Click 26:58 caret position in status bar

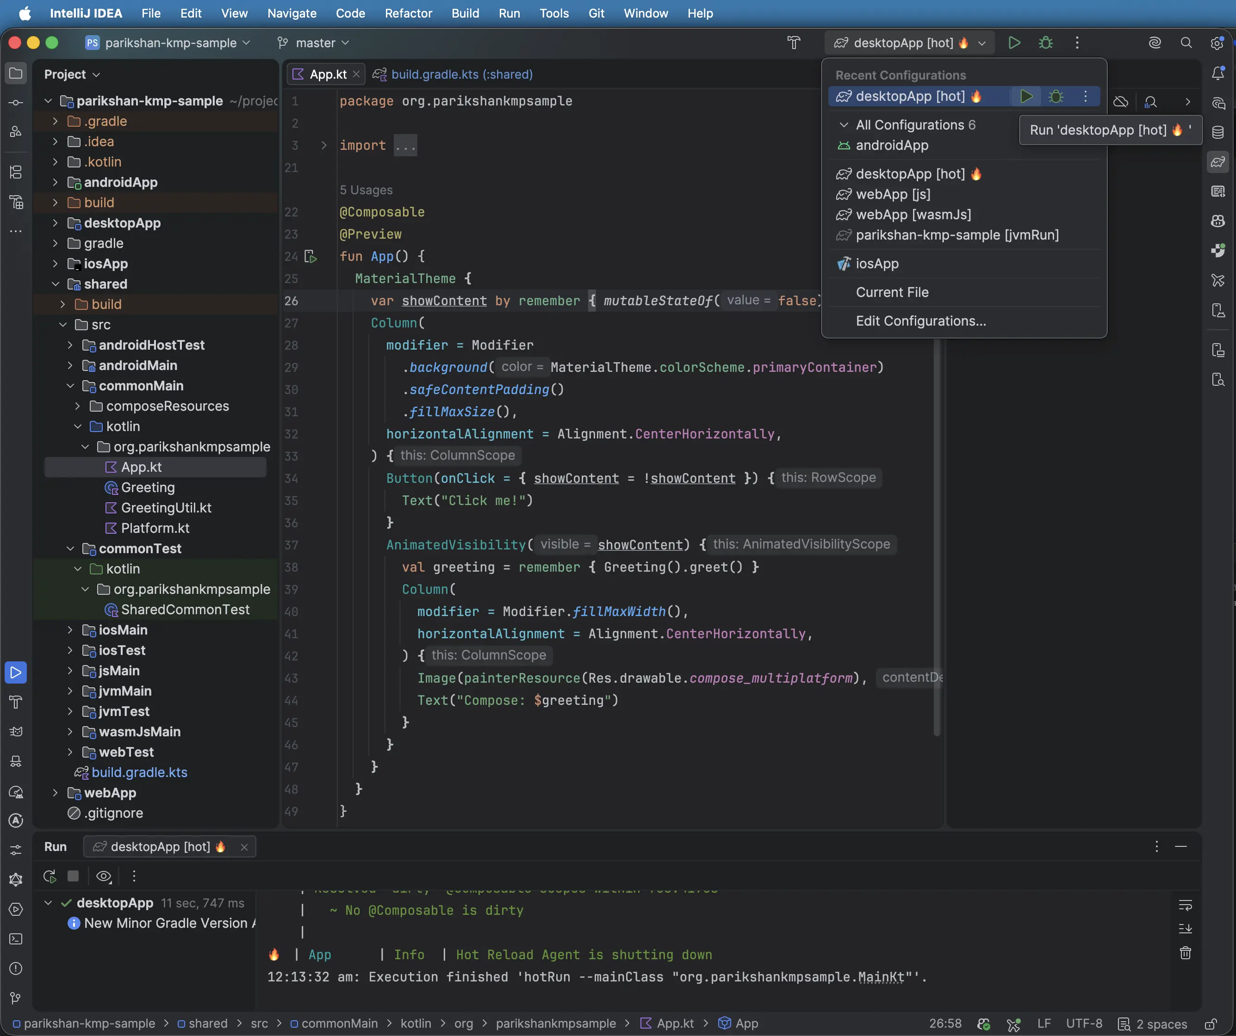(x=945, y=1024)
